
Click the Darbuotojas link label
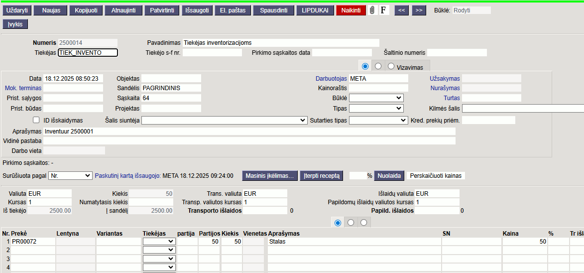[x=331, y=79]
